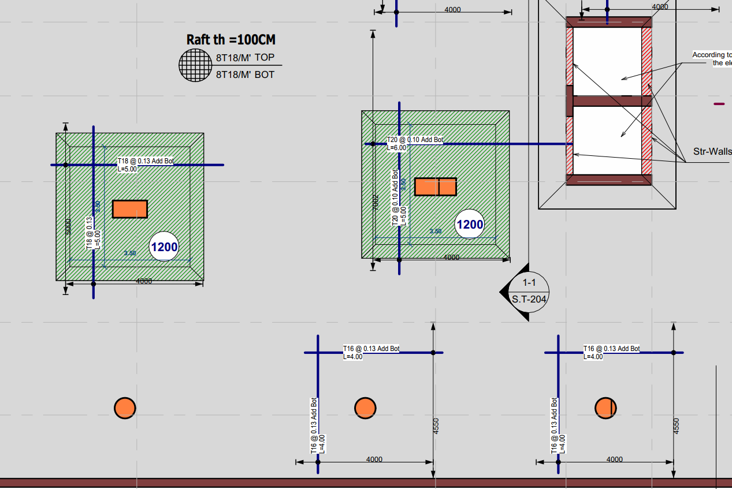Select the bottom-middle orange circular column
The height and width of the screenshot is (489, 732).
(x=365, y=408)
